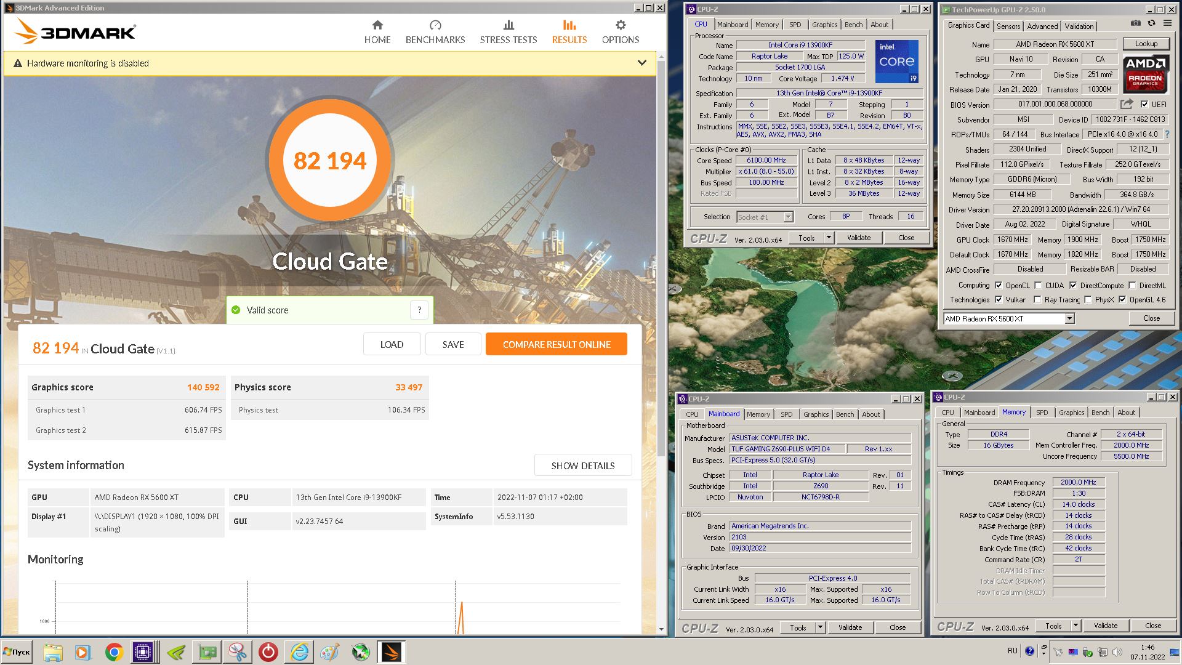The width and height of the screenshot is (1182, 665).
Task: Click the SAVE button in 3DMark
Action: coord(453,344)
